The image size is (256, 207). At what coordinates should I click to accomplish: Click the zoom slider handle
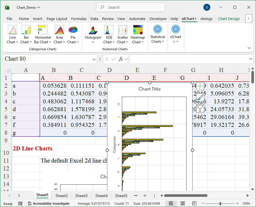click(220, 204)
